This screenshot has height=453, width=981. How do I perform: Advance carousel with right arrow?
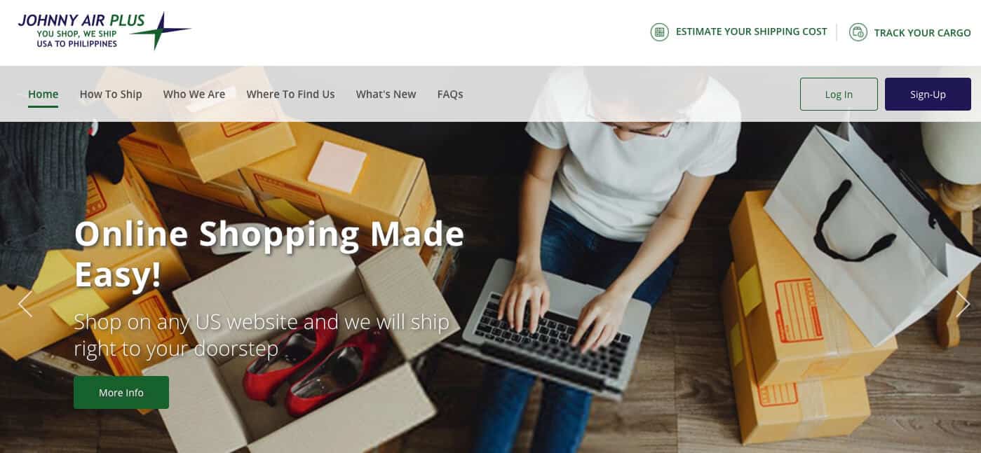click(x=963, y=304)
